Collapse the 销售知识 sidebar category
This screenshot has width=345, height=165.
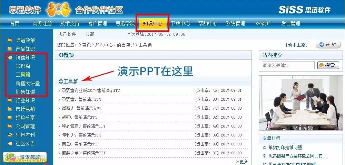(25, 57)
